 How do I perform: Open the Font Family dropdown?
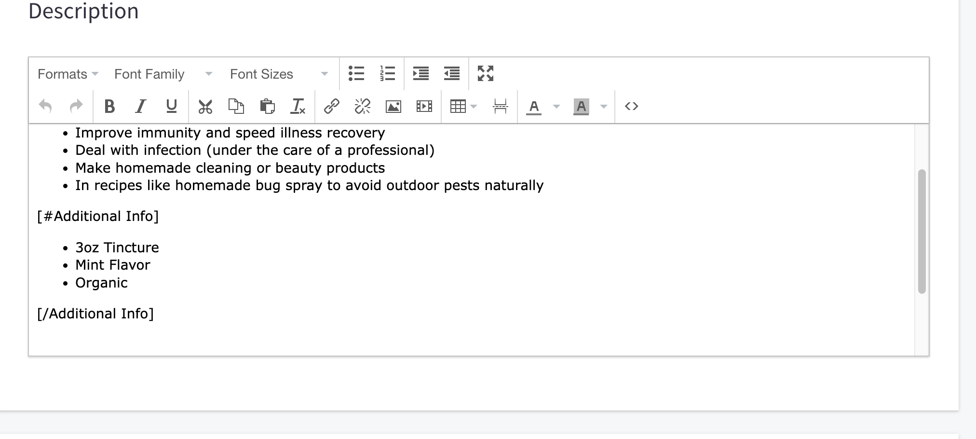[x=163, y=74]
